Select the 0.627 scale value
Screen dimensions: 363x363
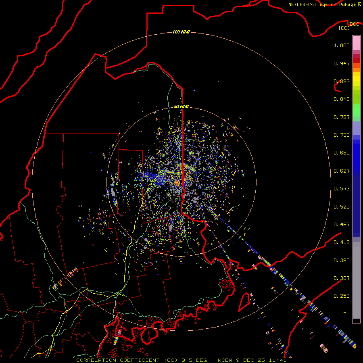(342, 171)
